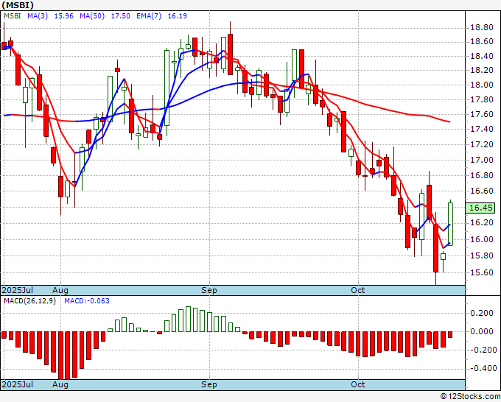Click the EMA(7) legend label
The height and width of the screenshot is (402, 501).
149,16
